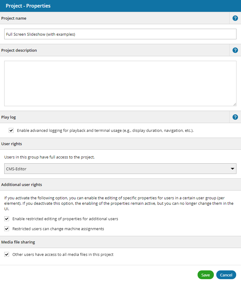Image resolution: width=241 pixels, height=284 pixels.
Task: Disable advanced logging for playback checkbox
Action: click(x=11, y=130)
